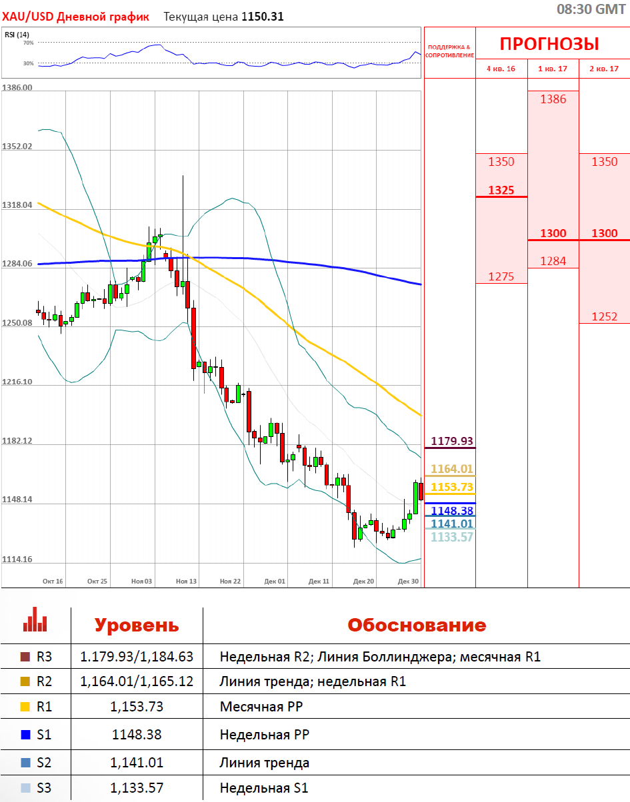This screenshot has height=802, width=630.
Task: Click the S2 steel-blue color square
Action: [x=26, y=763]
